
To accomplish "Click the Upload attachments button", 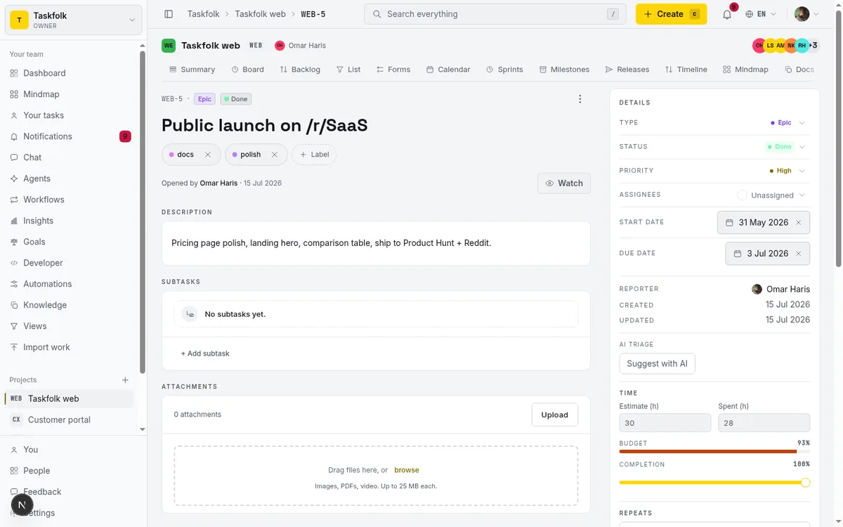I will point(554,415).
